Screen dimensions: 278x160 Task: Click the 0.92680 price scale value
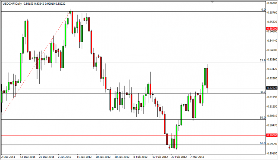[x=272, y=78]
